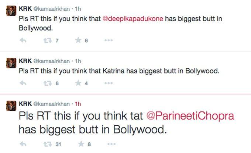Click KRK avatar on the bottom tweet

pos(11,106)
